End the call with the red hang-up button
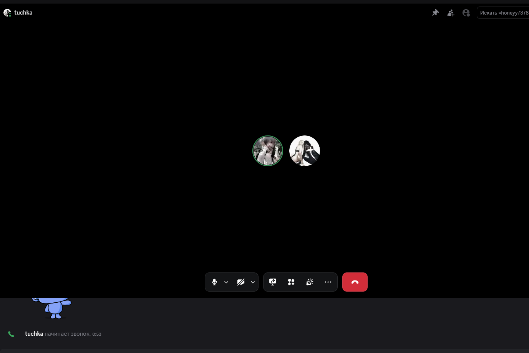This screenshot has width=529, height=353. coord(355,282)
